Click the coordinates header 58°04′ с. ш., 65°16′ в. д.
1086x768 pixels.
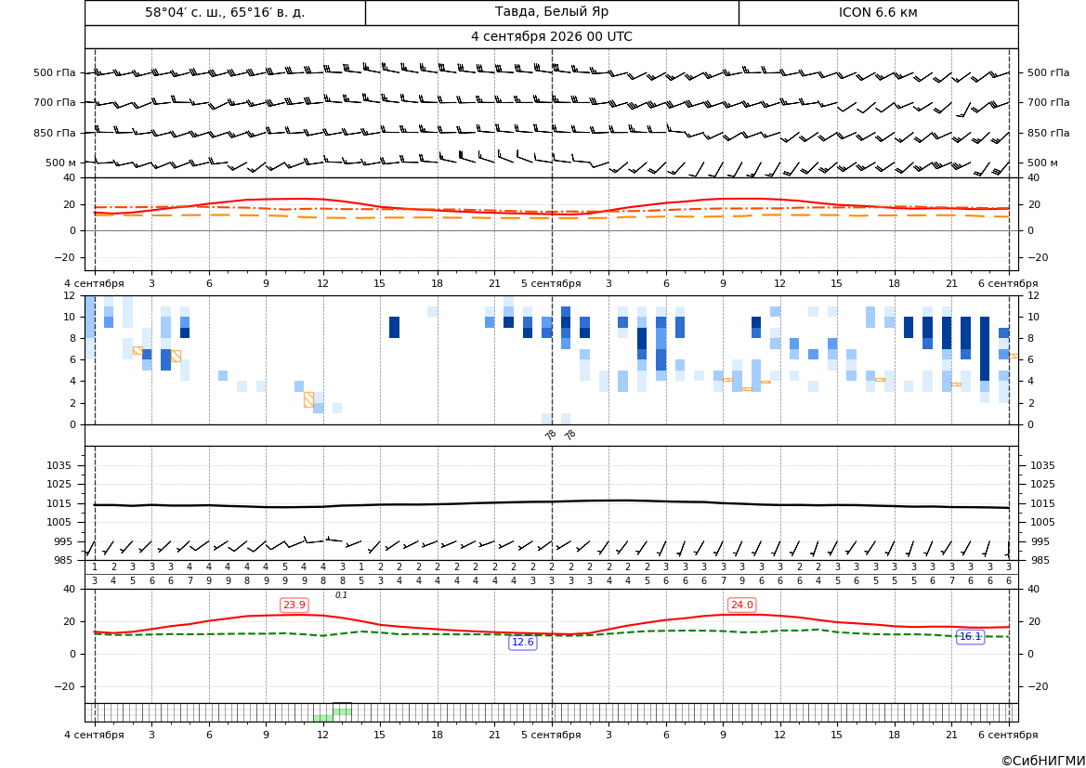225,12
